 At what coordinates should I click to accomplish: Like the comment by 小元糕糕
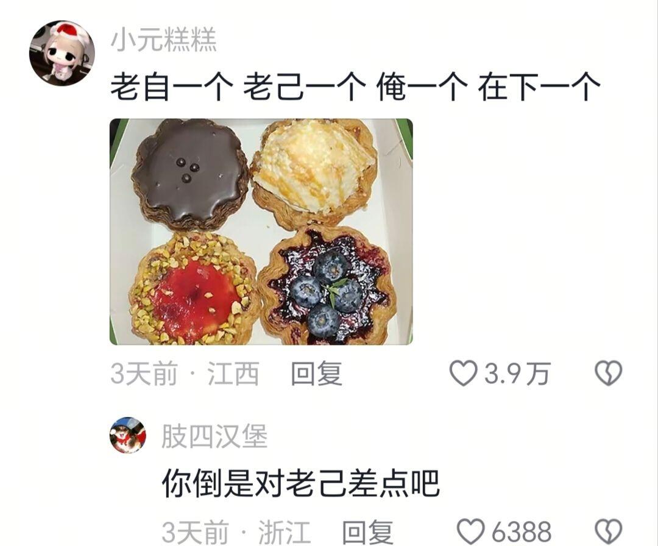[x=463, y=373]
